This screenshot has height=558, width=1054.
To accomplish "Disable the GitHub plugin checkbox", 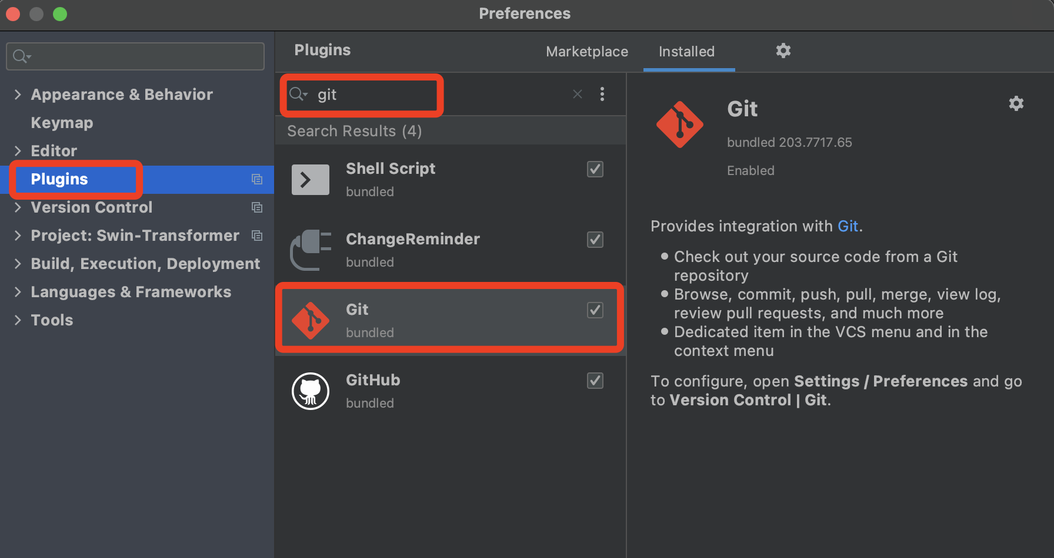I will pos(595,381).
